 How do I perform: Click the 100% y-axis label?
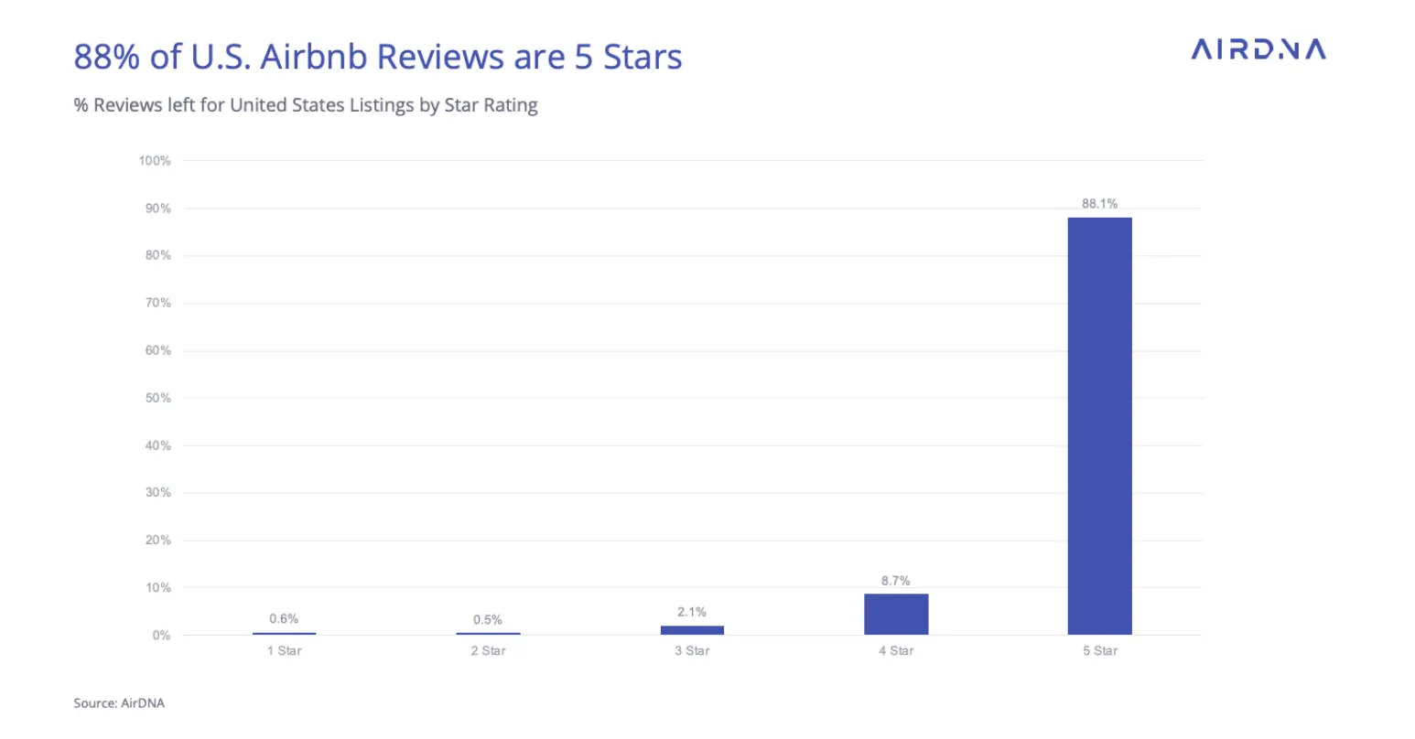[155, 161]
